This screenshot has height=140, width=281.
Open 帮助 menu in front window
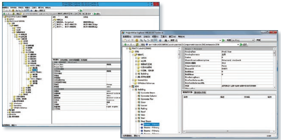pos(181,37)
